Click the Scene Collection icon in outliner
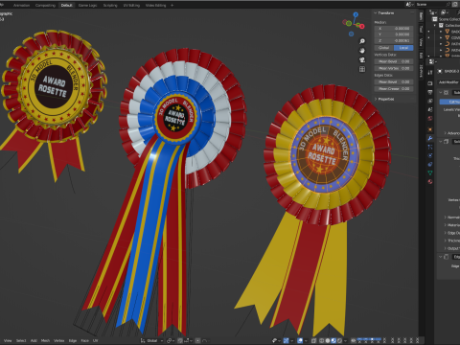 pos(435,19)
